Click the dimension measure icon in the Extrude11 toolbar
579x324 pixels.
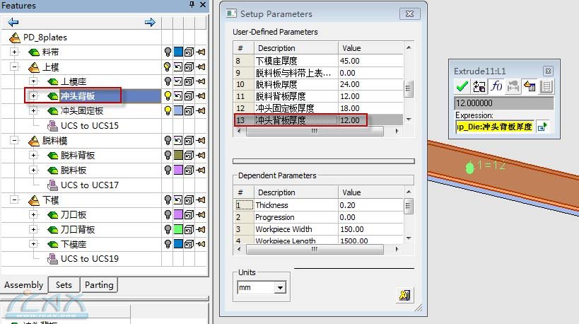tap(513, 86)
